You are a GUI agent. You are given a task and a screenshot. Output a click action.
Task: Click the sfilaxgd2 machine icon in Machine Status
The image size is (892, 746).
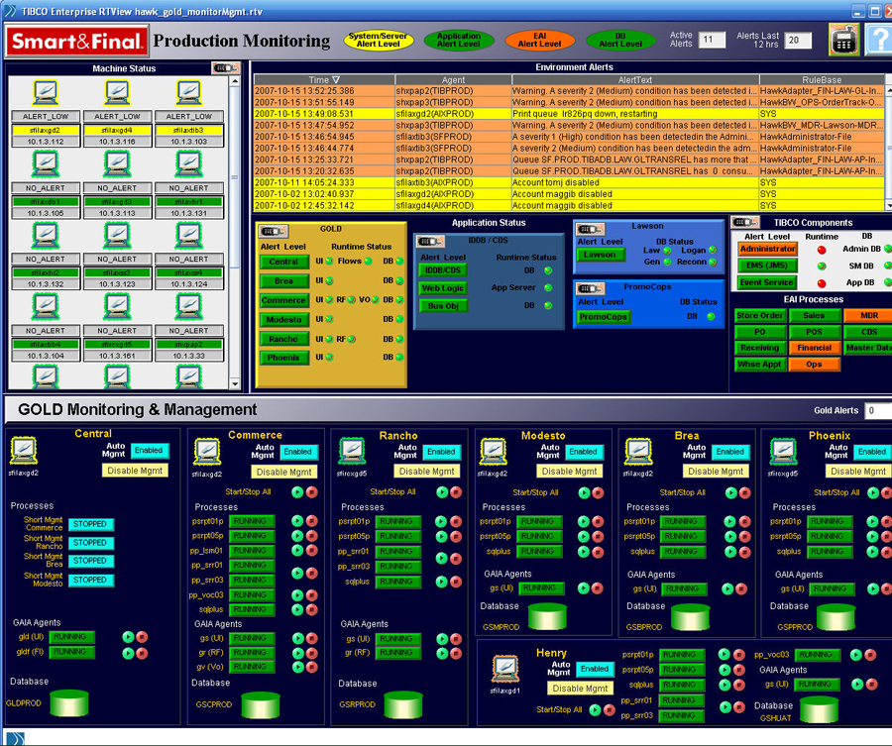click(x=45, y=94)
